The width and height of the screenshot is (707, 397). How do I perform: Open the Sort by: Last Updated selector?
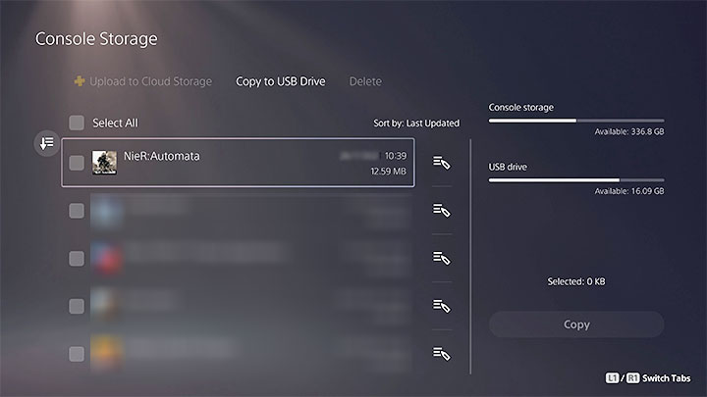(x=416, y=123)
